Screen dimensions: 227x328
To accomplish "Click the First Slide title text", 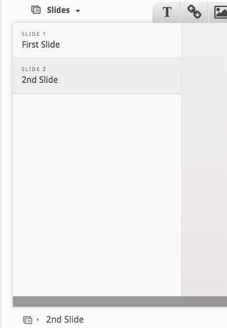I will (40, 45).
